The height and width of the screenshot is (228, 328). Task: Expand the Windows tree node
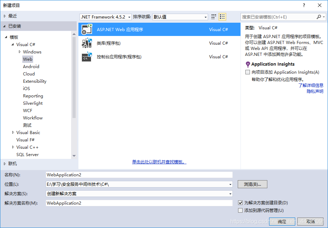tap(20, 52)
